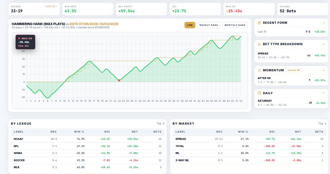Viewport: 330px width, 174px height.
Task: Select the ML market row
Action: [x=249, y=153]
